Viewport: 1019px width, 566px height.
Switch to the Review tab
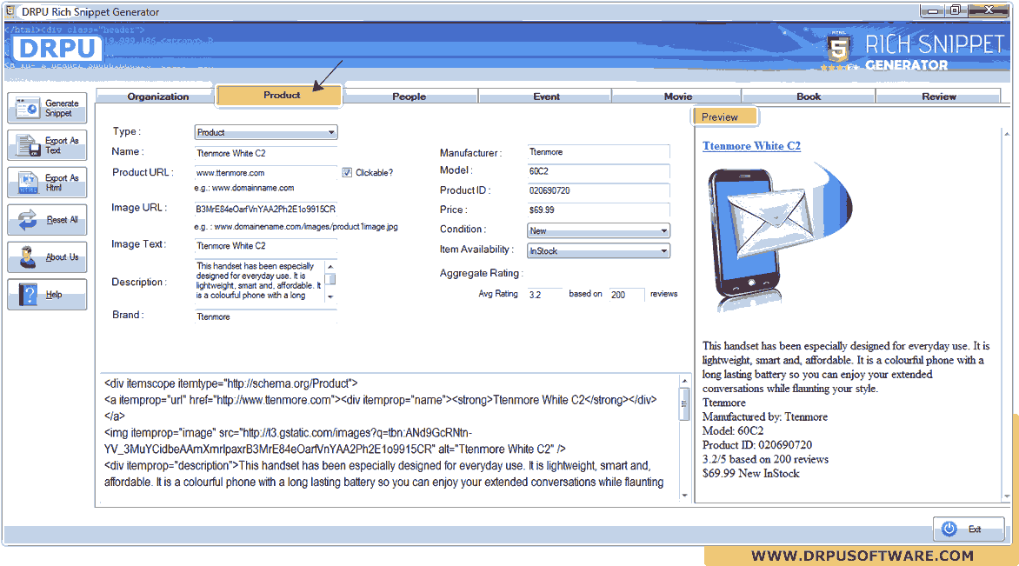(938, 97)
